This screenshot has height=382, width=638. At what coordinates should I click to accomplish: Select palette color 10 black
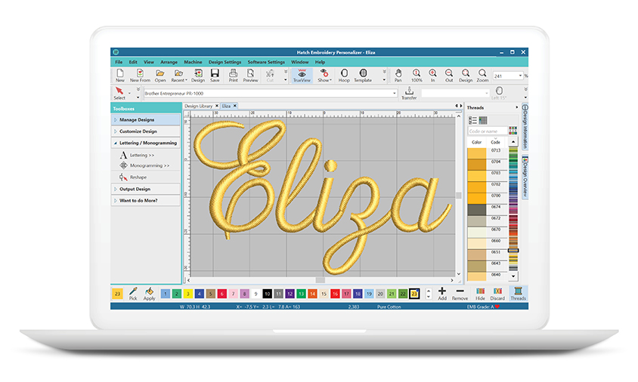pyautogui.click(x=267, y=294)
